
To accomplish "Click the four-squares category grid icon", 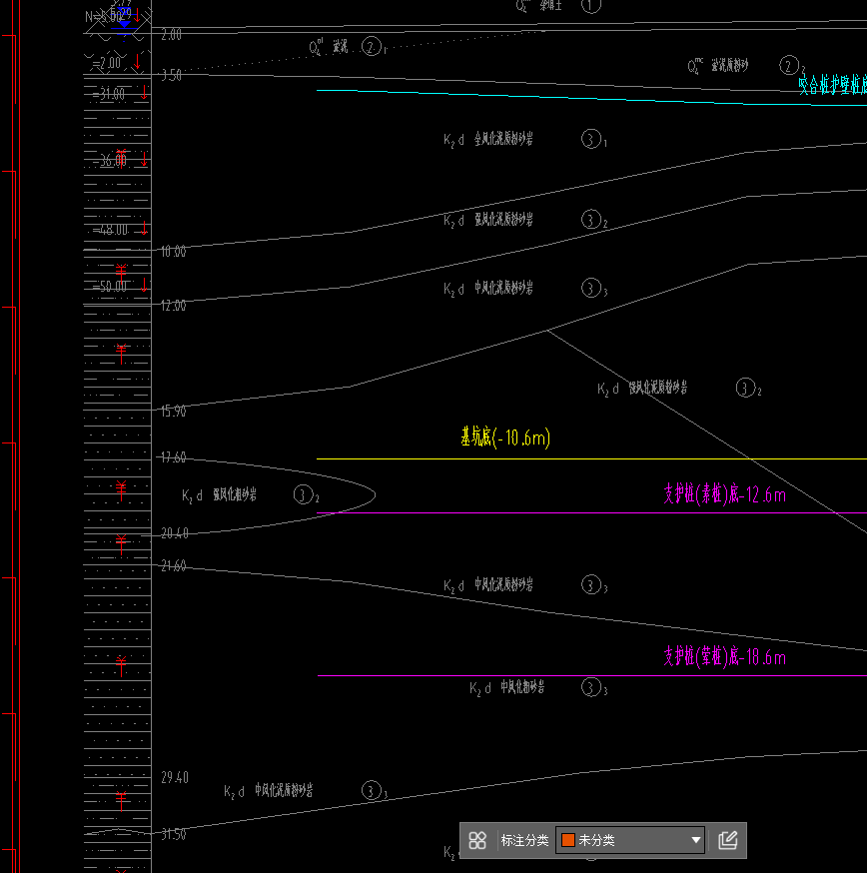I will (x=477, y=840).
